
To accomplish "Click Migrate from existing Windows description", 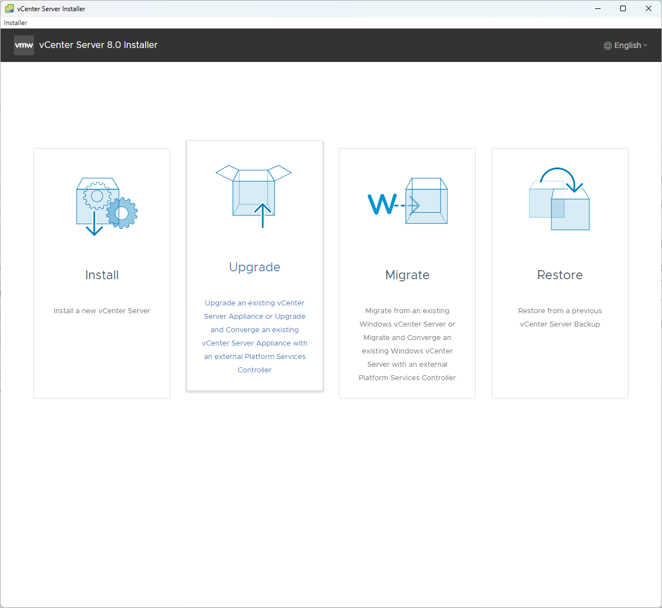I will [407, 344].
